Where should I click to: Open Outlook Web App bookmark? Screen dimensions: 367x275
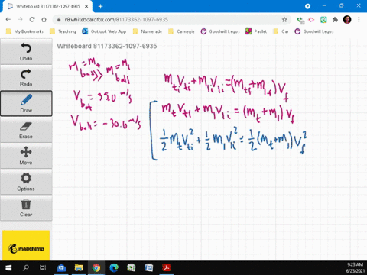pyautogui.click(x=104, y=31)
